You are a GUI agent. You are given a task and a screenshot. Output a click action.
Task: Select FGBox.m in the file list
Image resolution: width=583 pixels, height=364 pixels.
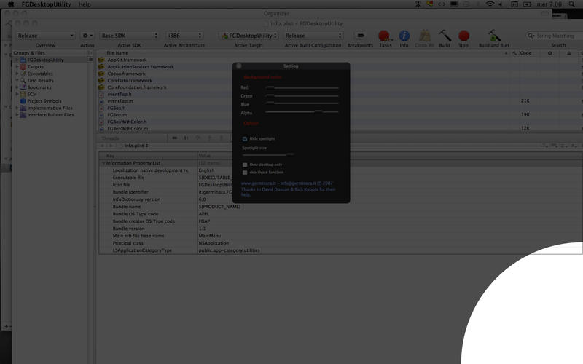point(117,115)
